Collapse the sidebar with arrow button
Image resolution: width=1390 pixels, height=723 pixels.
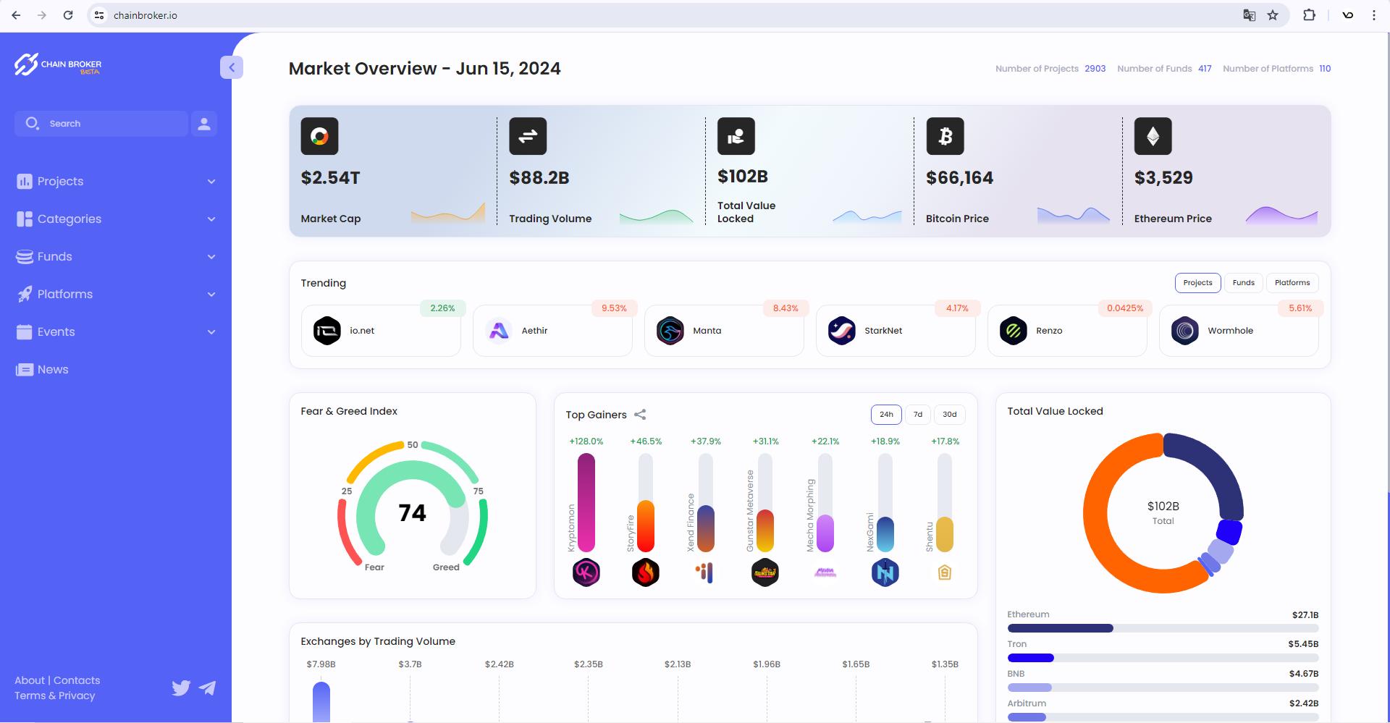(x=232, y=67)
